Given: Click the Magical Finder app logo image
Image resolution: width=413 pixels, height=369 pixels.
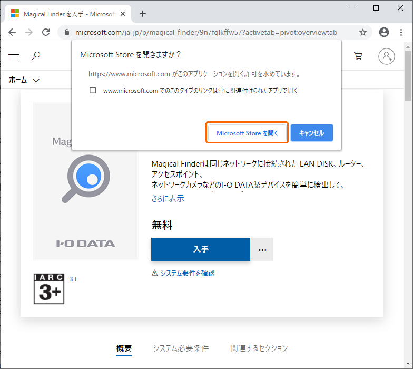Looking at the screenshot, I should 86,181.
